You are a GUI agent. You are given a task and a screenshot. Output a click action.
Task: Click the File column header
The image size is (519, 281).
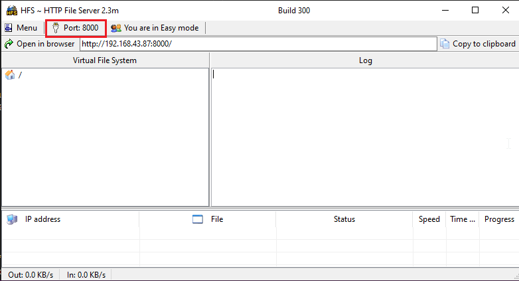click(208, 219)
